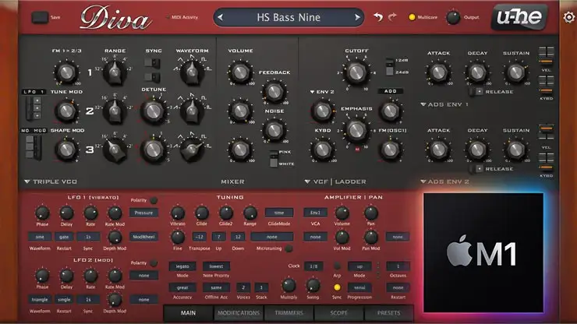Click the legato Mode selector
577x324 pixels.
182,266
